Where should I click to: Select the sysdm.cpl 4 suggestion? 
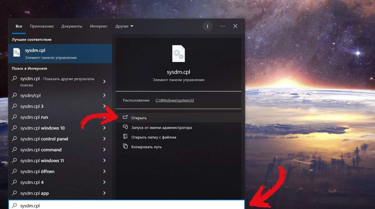click(x=60, y=182)
